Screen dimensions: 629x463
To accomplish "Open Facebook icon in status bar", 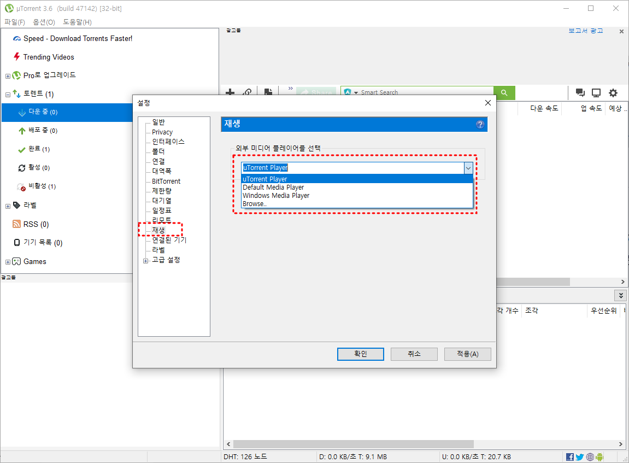I will point(569,456).
